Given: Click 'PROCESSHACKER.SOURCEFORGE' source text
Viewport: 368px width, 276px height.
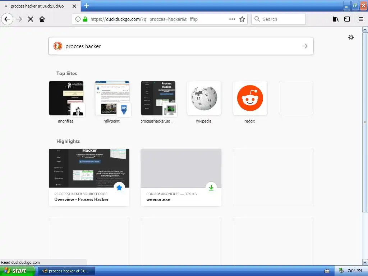Looking at the screenshot, I should click(x=80, y=194).
